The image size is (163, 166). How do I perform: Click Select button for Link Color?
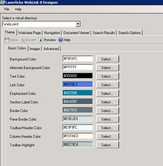(x=107, y=85)
